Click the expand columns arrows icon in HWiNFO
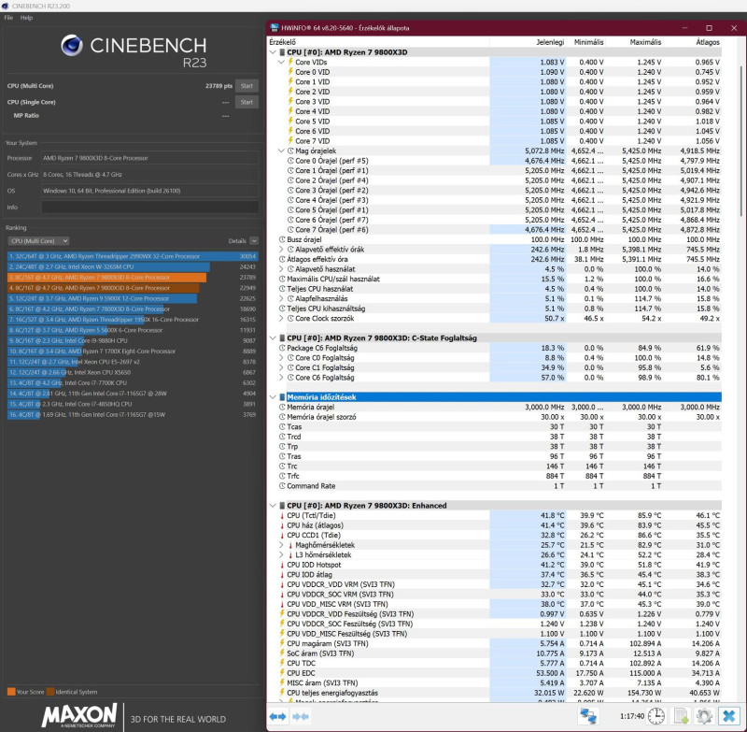 point(277,716)
